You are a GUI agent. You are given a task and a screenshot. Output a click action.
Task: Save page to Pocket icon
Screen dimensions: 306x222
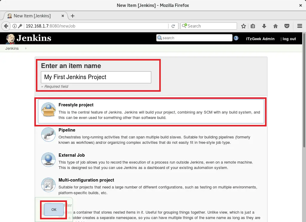pyautogui.click(x=287, y=26)
